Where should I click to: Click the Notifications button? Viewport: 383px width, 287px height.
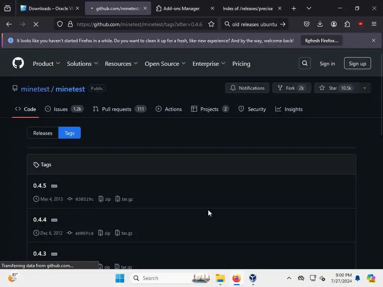(x=247, y=88)
